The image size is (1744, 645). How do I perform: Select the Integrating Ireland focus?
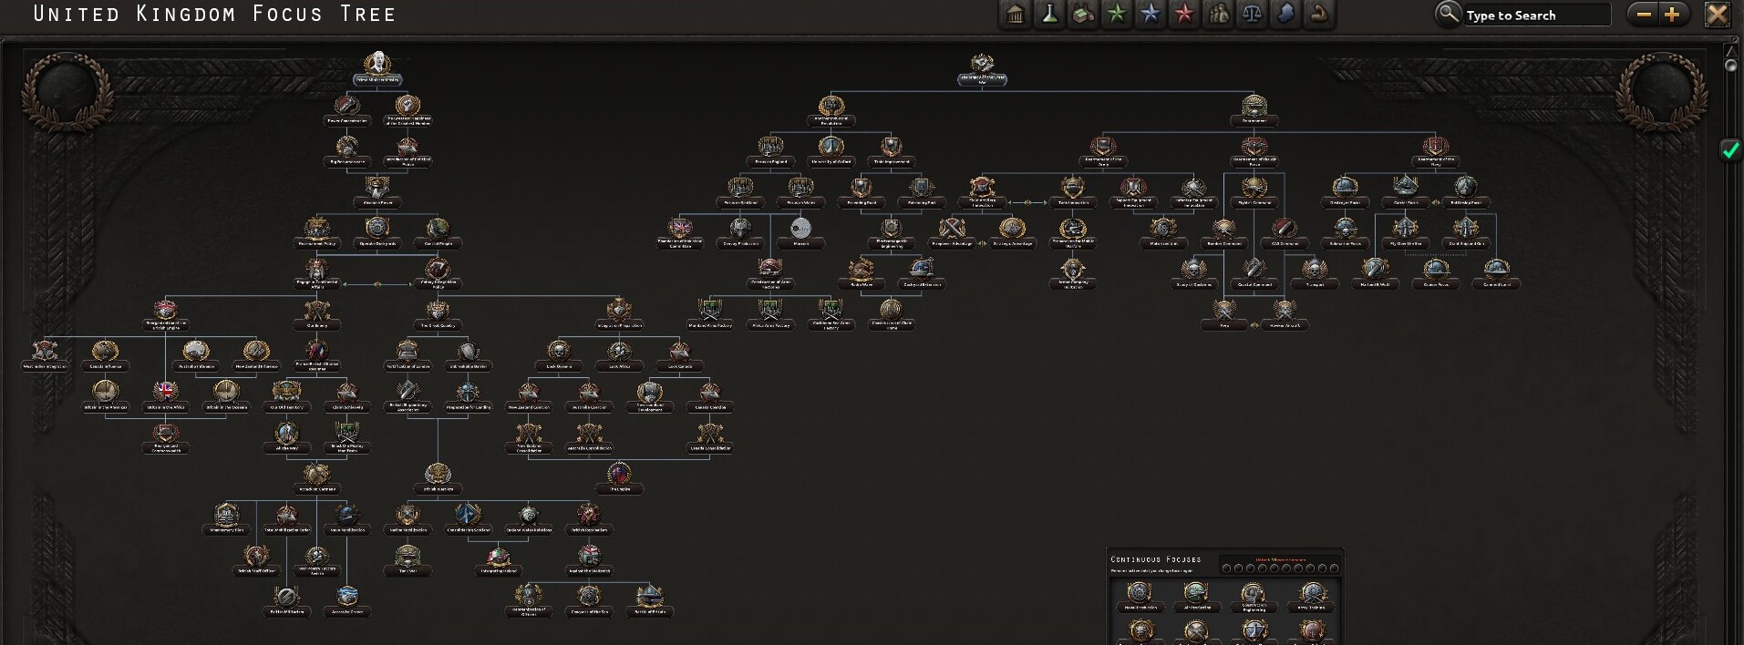pyautogui.click(x=498, y=560)
